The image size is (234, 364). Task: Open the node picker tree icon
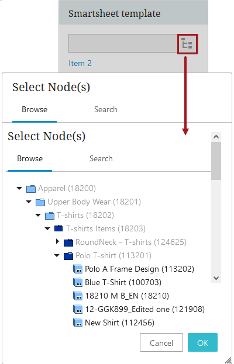(187, 44)
